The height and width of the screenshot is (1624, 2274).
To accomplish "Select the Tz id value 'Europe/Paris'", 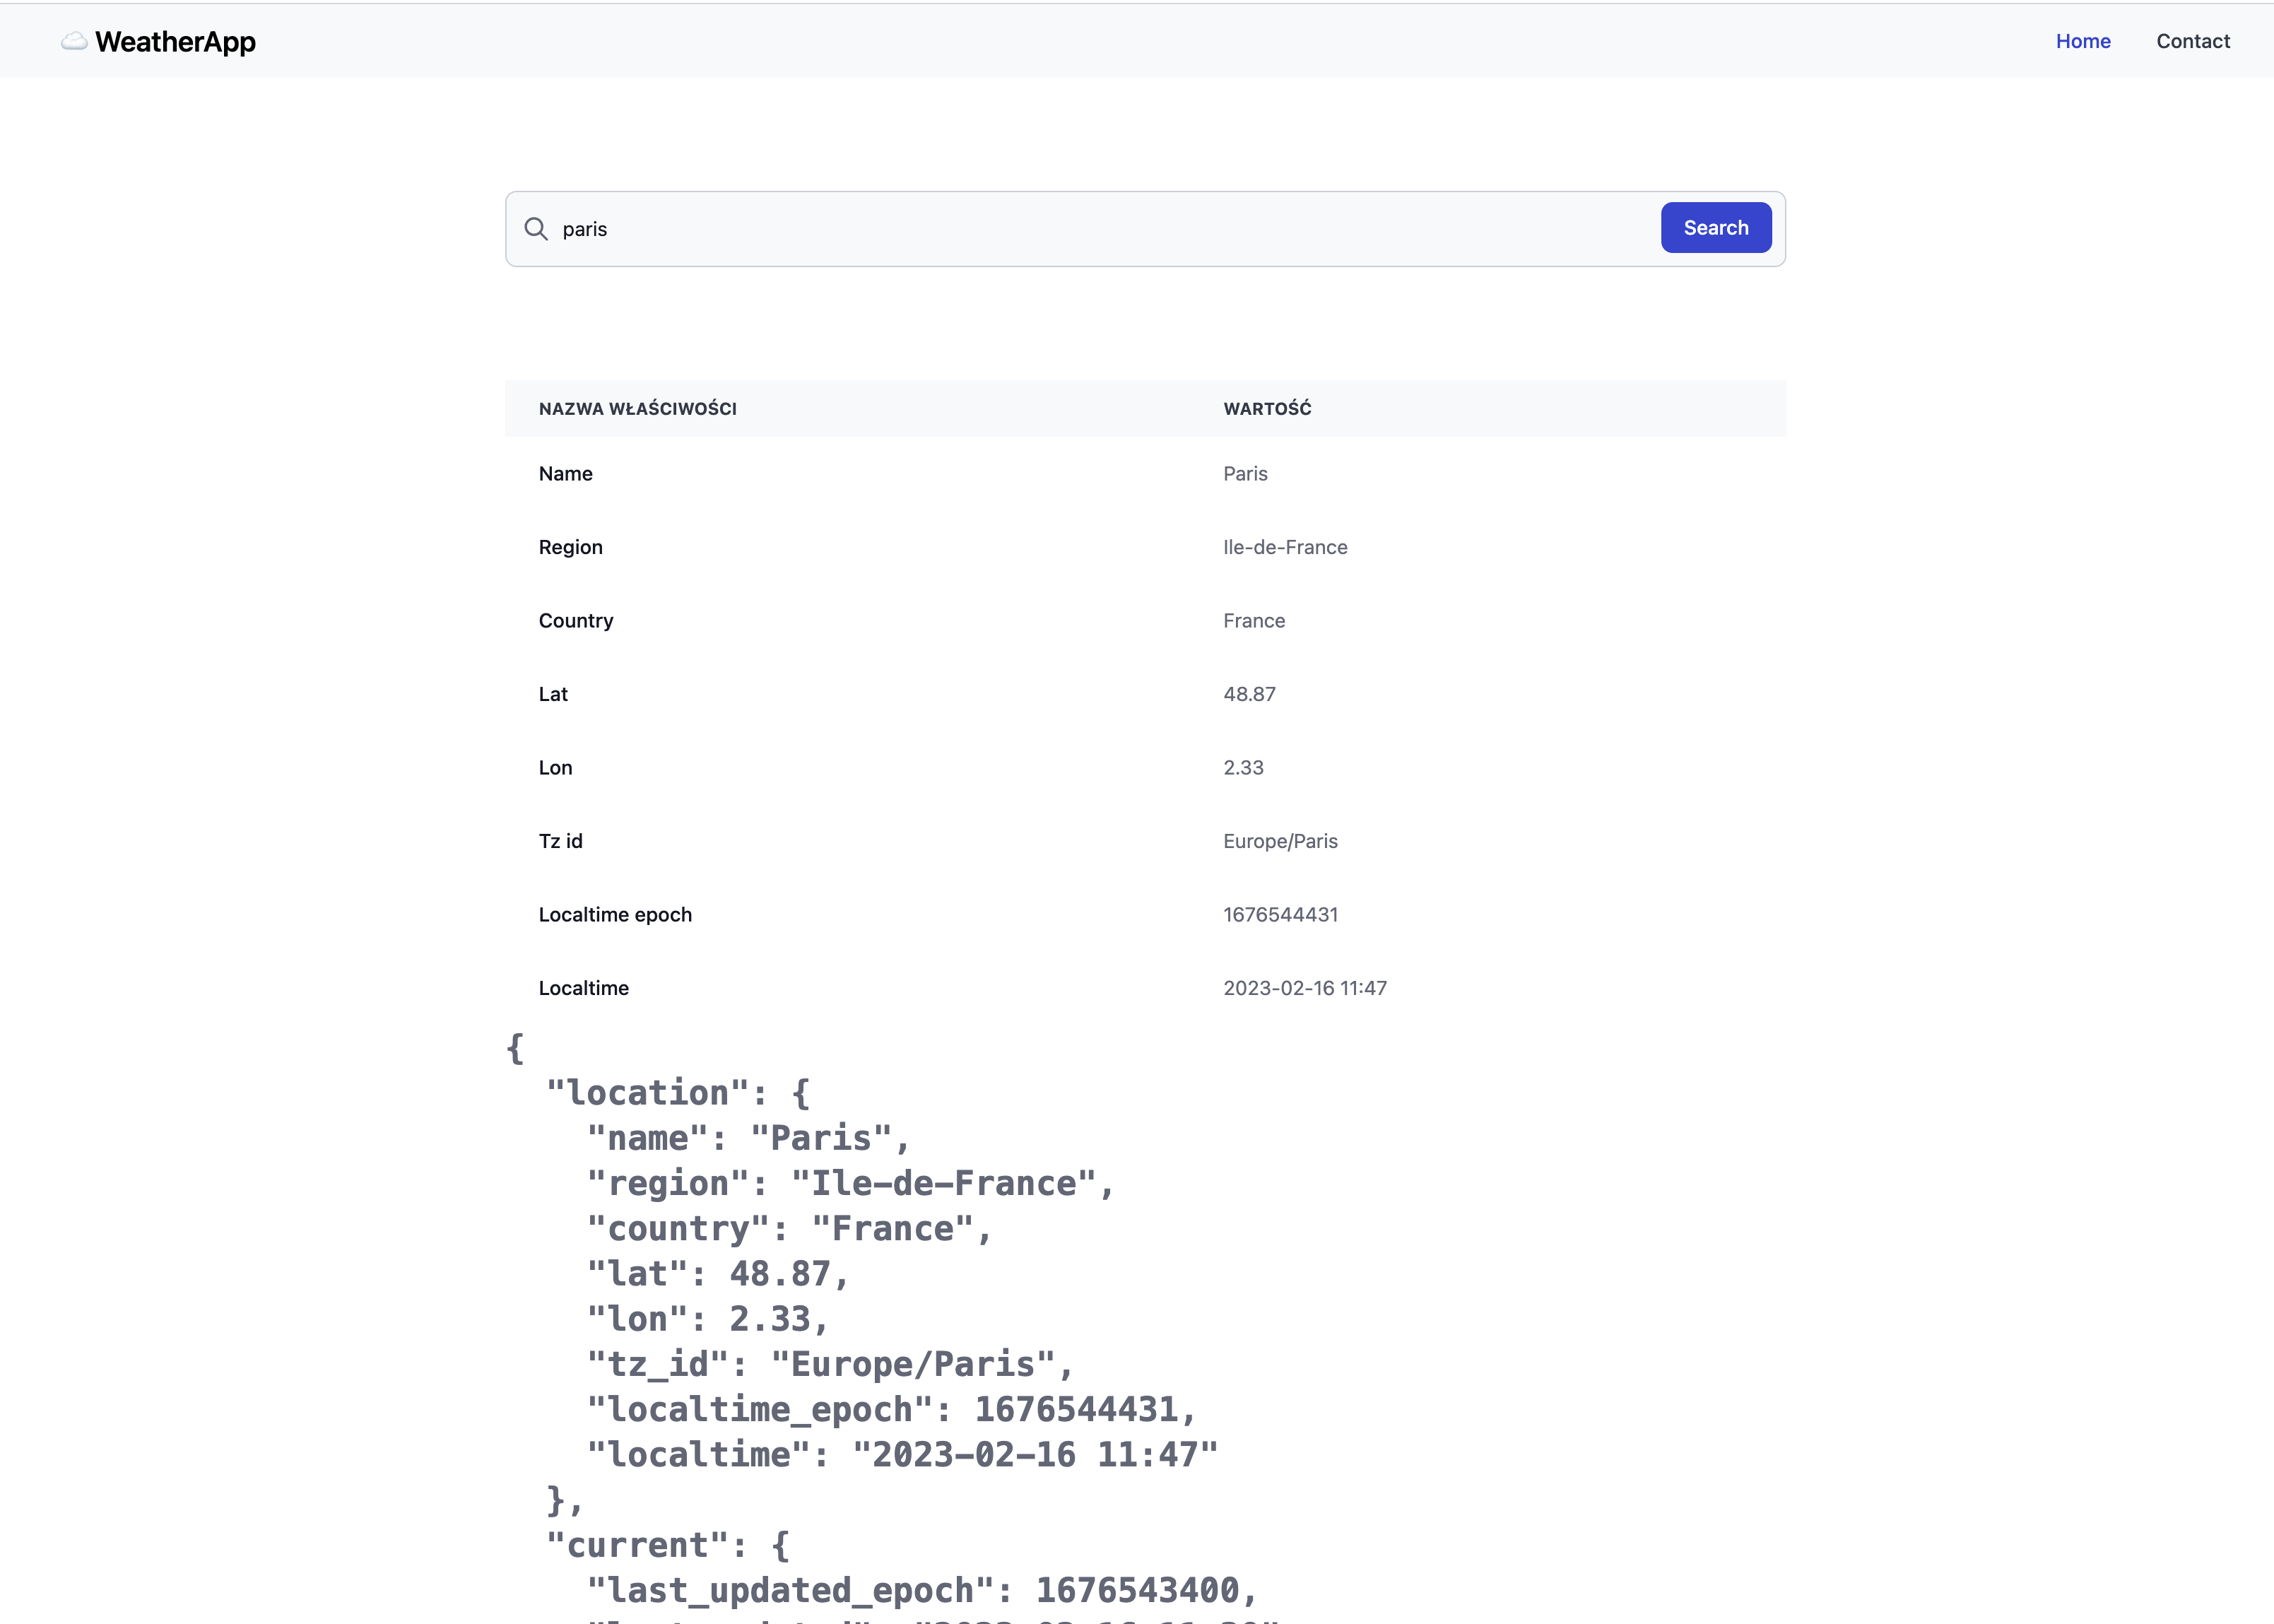I will [x=1280, y=841].
